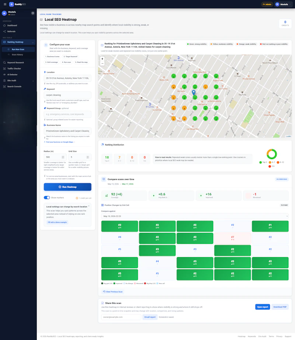Zoom in on the map
The image size is (295, 340).
pos(102,59)
